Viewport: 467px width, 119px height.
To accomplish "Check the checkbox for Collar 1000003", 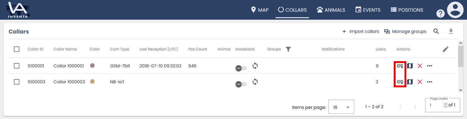I will (17, 82).
